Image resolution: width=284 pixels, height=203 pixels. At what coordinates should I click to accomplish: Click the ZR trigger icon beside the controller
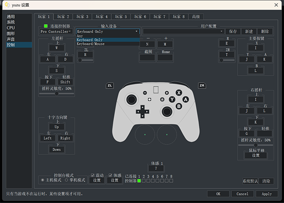(x=202, y=85)
